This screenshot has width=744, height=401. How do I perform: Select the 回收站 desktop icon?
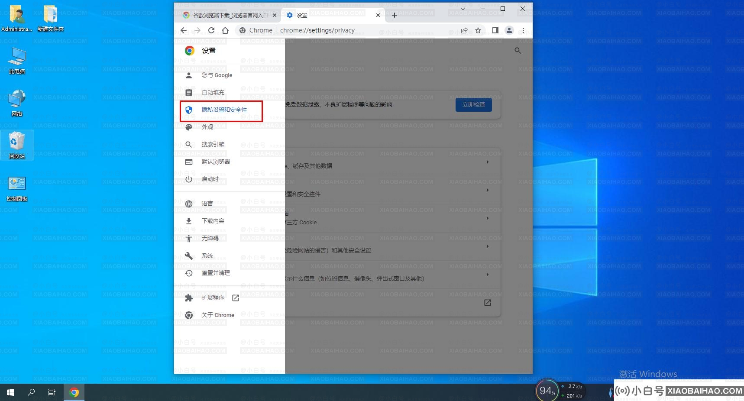click(x=17, y=146)
